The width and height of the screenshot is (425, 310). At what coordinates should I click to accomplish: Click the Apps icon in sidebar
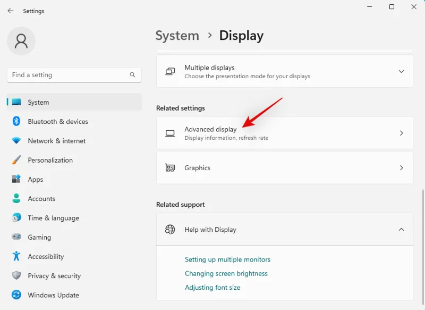pyautogui.click(x=16, y=180)
